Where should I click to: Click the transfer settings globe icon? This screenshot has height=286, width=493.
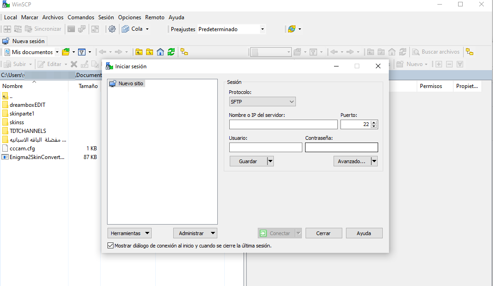click(x=291, y=29)
